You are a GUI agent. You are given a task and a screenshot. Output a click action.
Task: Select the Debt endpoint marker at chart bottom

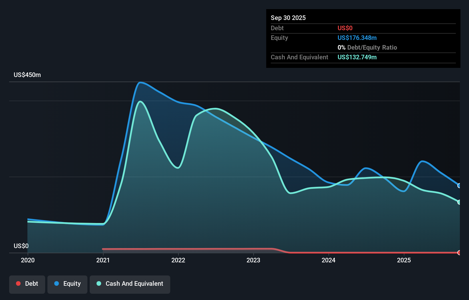pos(459,253)
